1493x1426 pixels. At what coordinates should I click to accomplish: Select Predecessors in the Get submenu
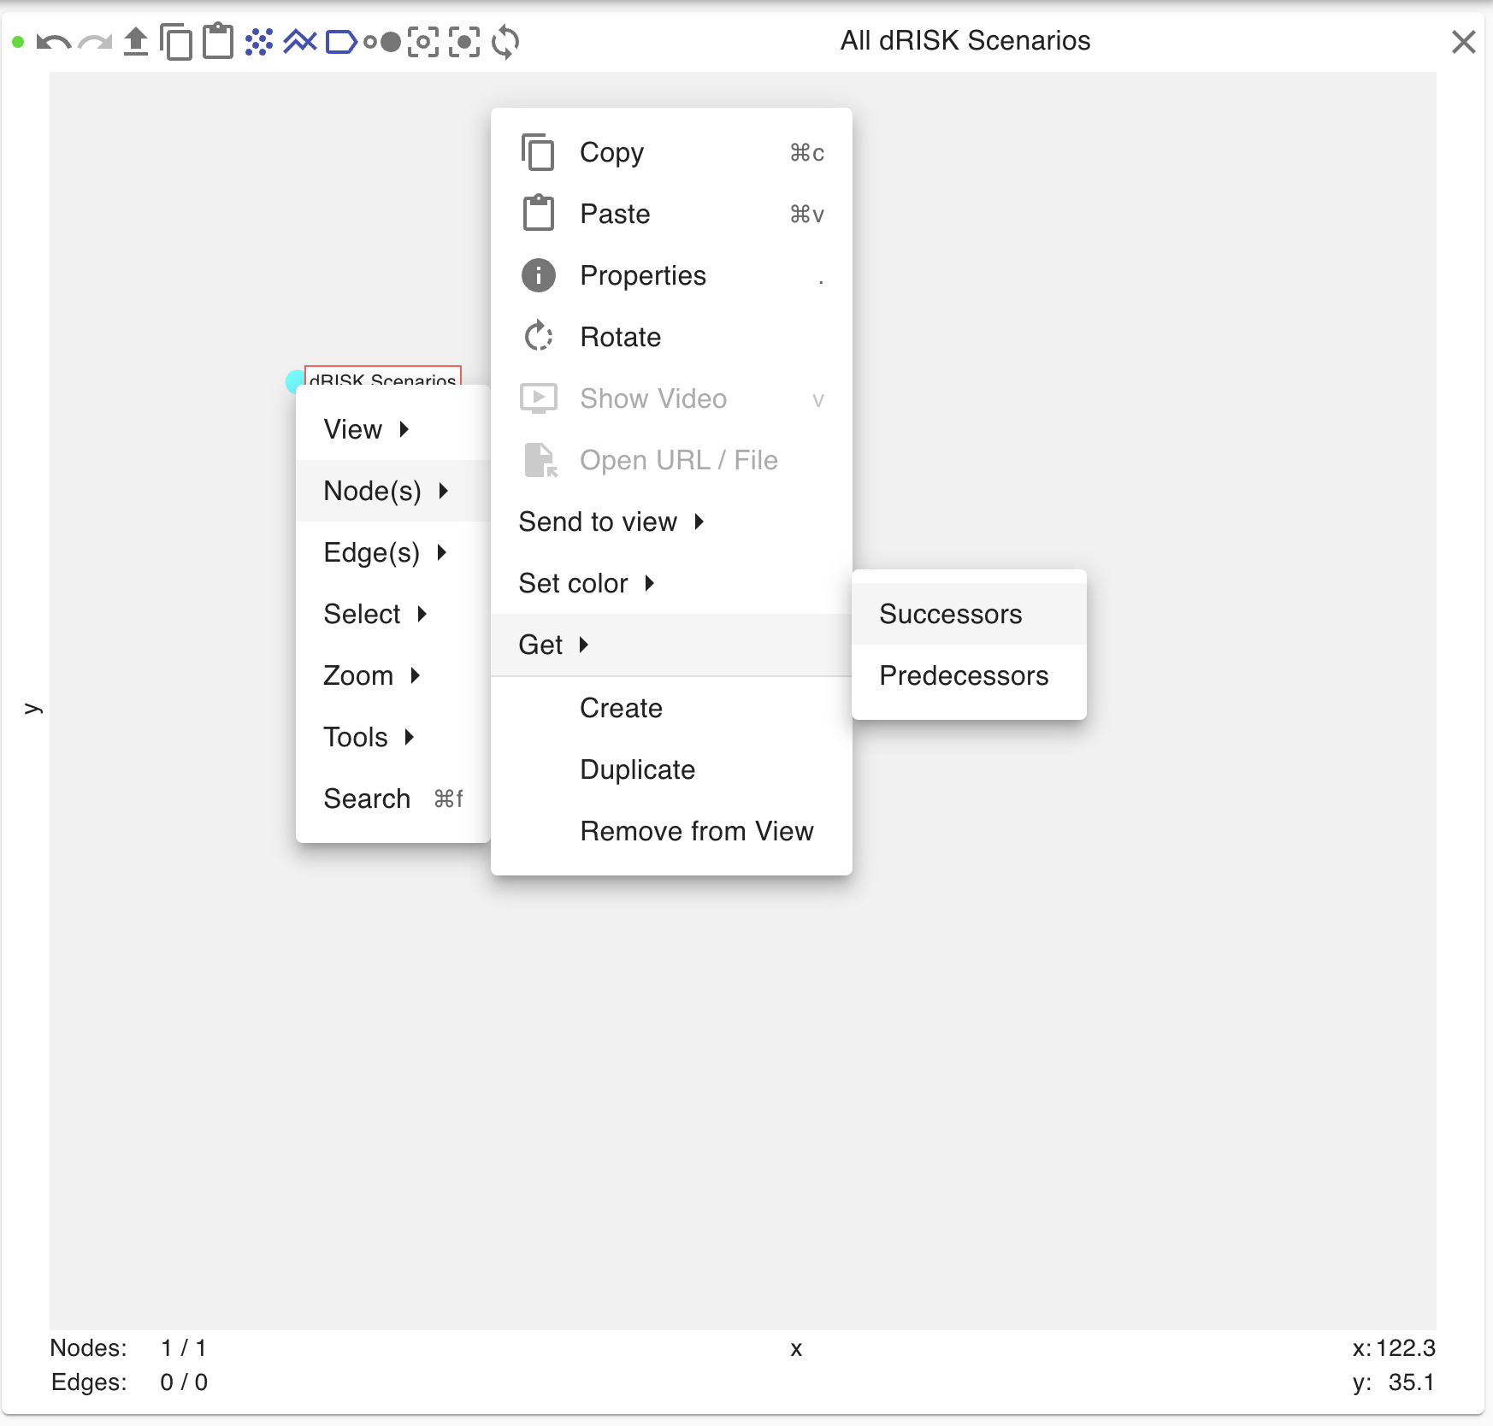click(963, 675)
